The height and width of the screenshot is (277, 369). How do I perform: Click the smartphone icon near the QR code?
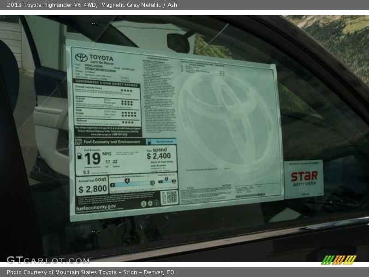[x=156, y=203]
